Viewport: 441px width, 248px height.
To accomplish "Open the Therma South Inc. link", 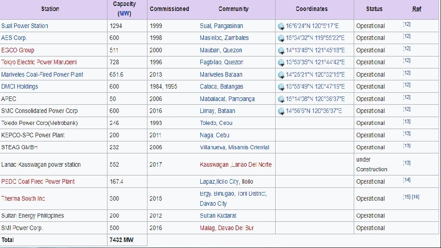I will pos(23,198).
